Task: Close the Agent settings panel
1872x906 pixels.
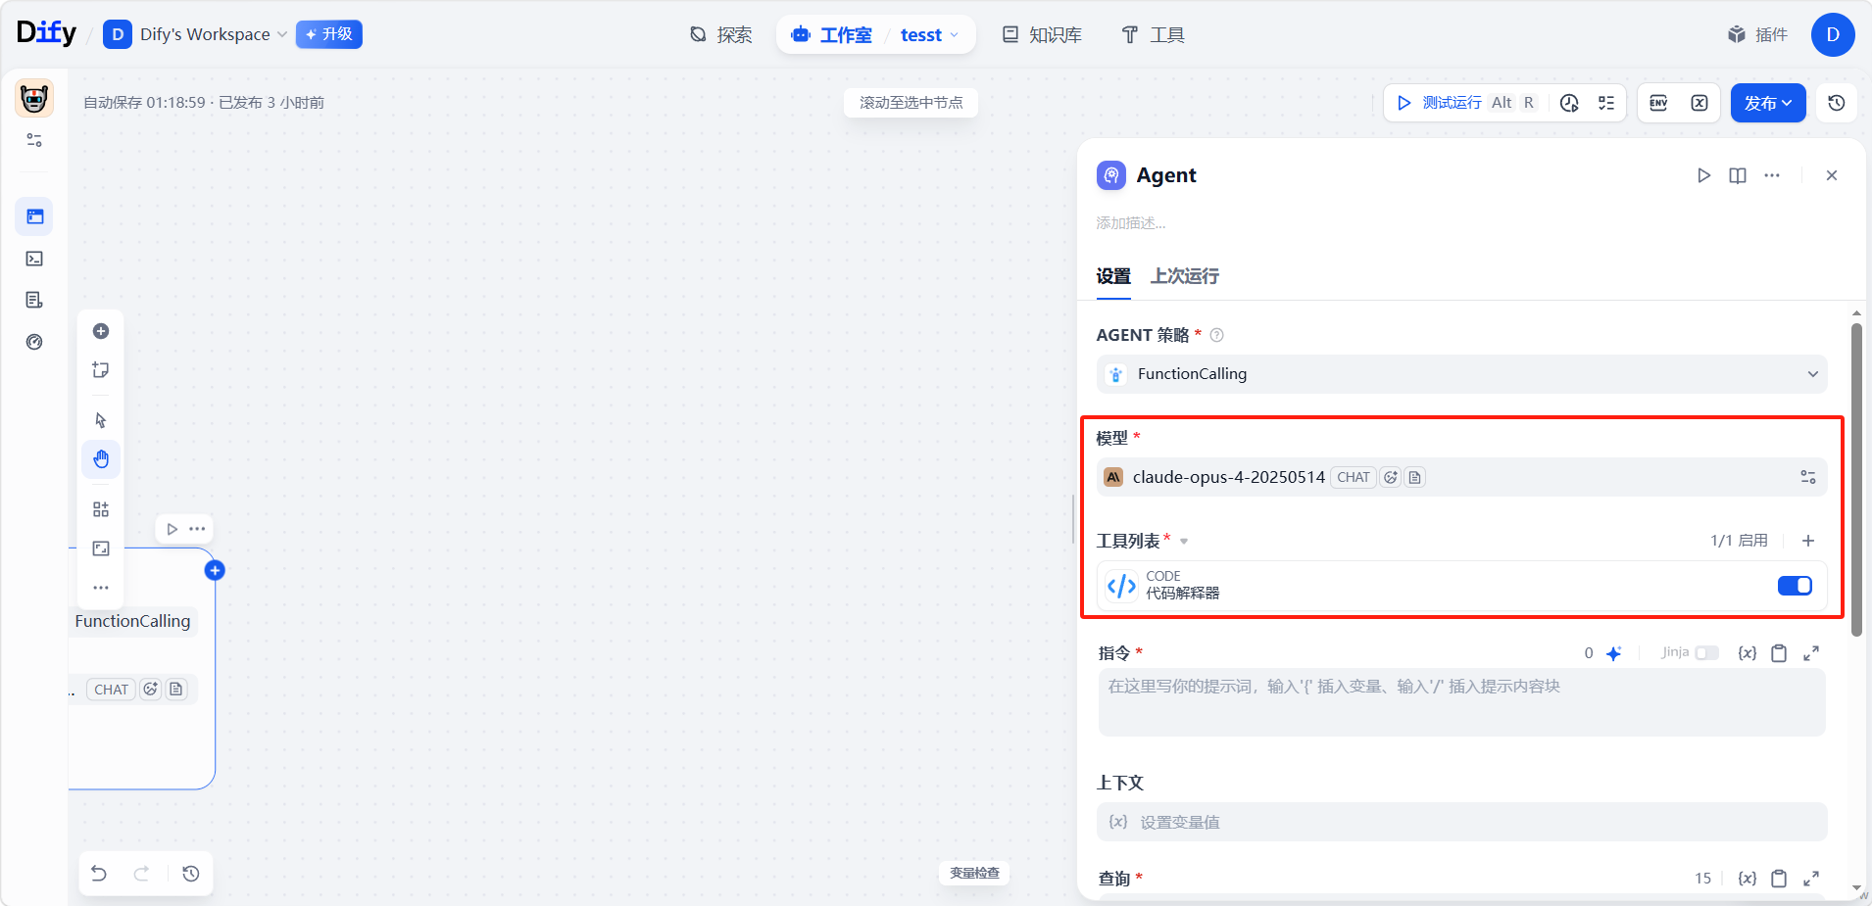Action: pos(1832,175)
